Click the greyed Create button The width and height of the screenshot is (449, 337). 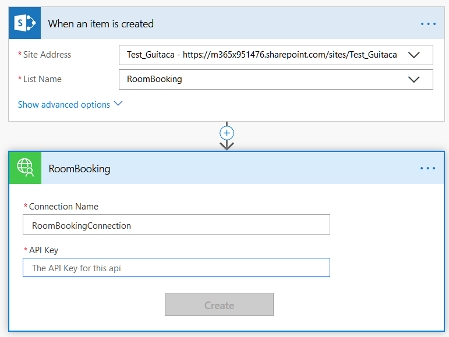click(219, 304)
